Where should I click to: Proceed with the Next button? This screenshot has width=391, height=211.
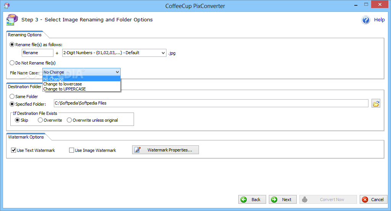(283, 200)
